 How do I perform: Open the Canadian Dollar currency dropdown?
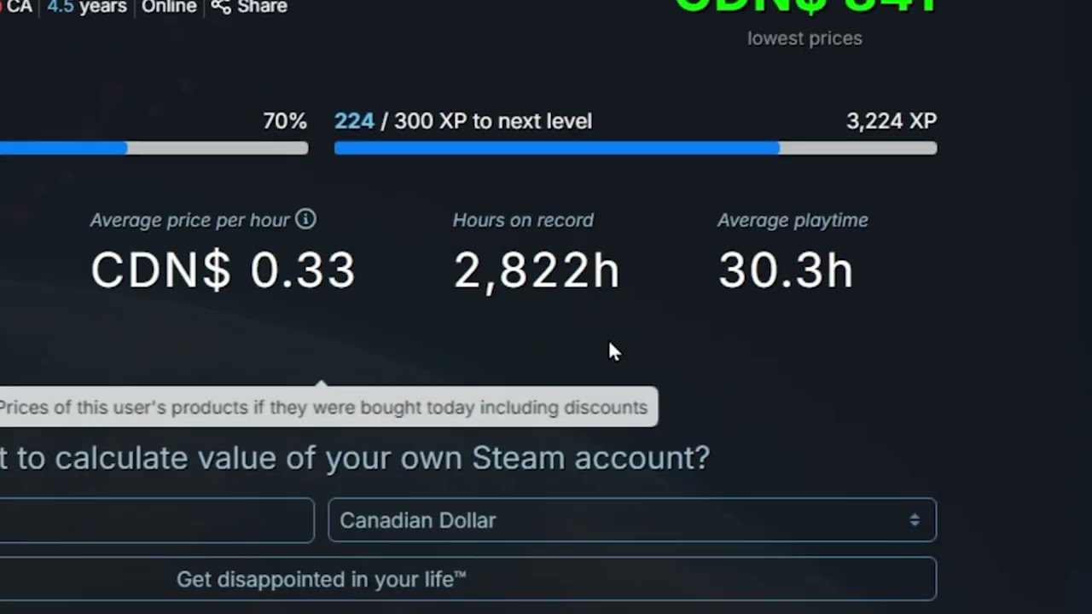point(632,520)
